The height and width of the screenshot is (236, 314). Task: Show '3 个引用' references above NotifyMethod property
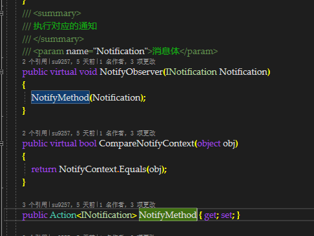pyautogui.click(x=35, y=204)
